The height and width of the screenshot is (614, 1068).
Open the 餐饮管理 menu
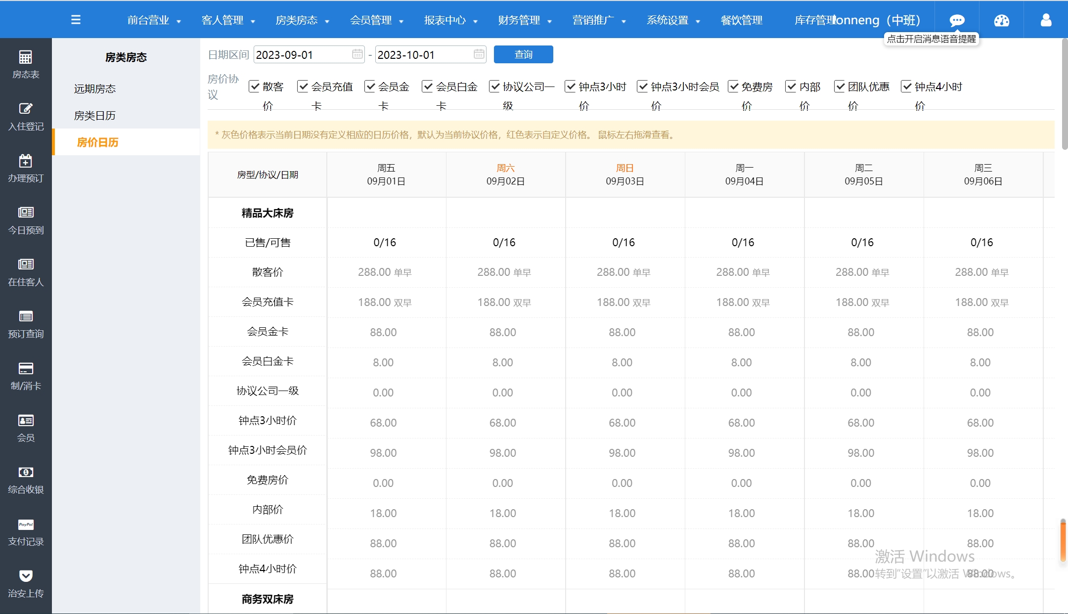[742, 20]
